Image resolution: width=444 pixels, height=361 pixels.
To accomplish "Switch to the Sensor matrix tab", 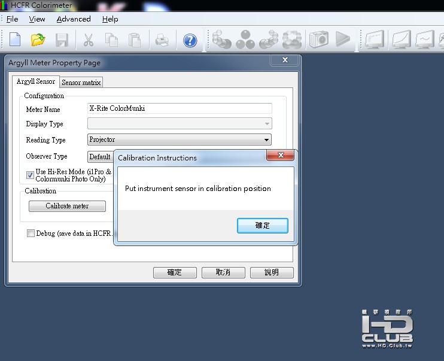I will tap(81, 83).
